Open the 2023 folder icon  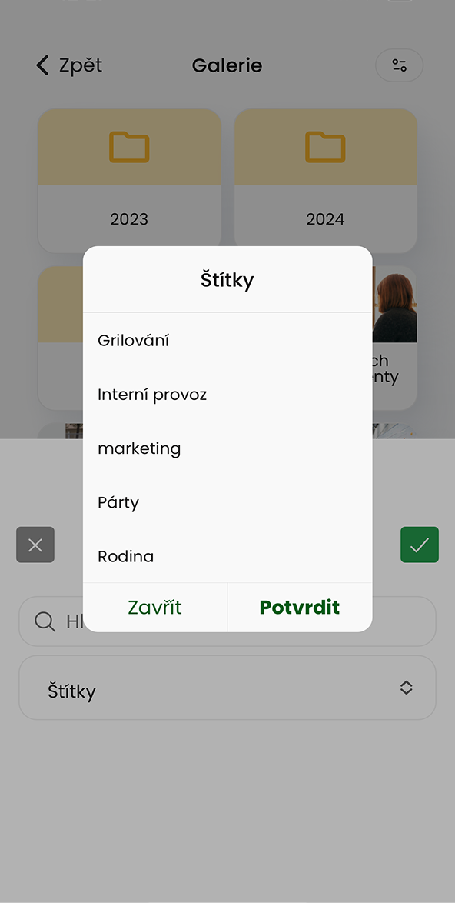pyautogui.click(x=129, y=147)
